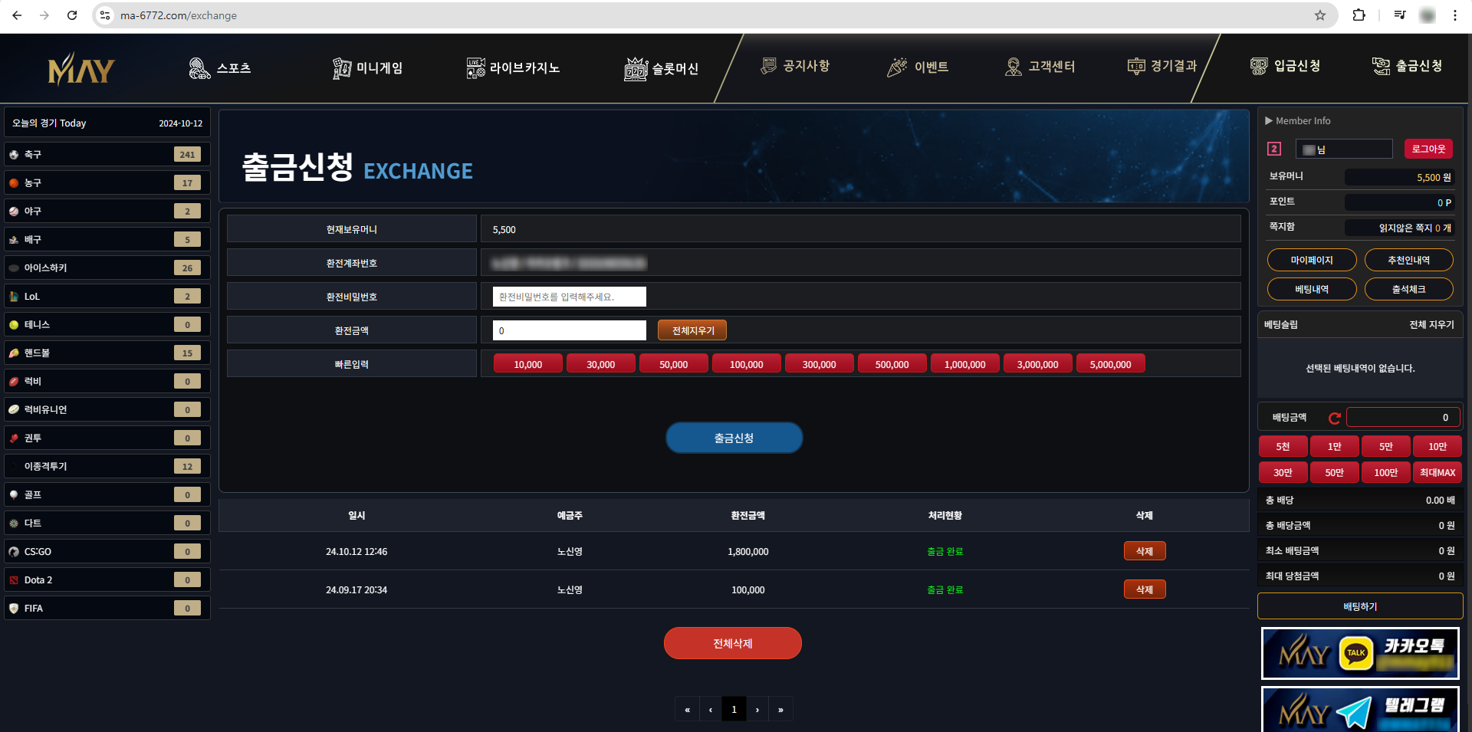Add 1,000,000 using quick input button

click(964, 364)
